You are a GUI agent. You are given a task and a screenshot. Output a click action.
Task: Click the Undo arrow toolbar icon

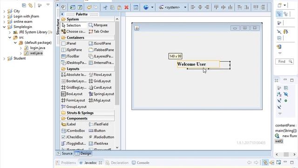pyautogui.click(x=89, y=7)
